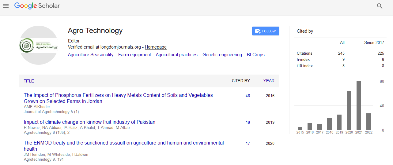Click the profile name Agro Technology

click(95, 31)
